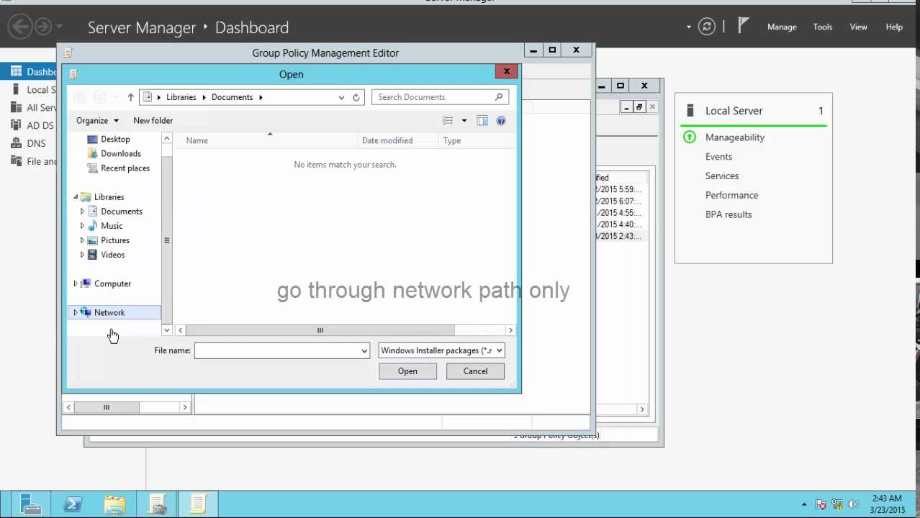Expand the Pictures library node
The image size is (920, 518).
tap(82, 240)
